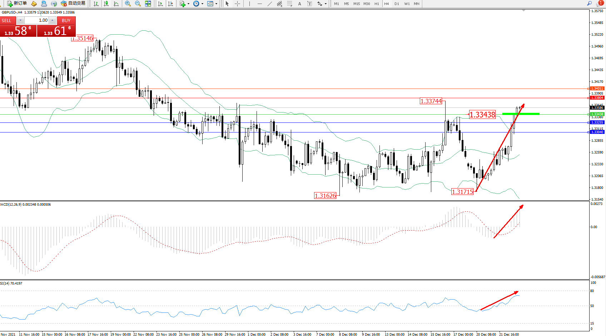Tile chart windows using the grid icon

click(x=148, y=4)
